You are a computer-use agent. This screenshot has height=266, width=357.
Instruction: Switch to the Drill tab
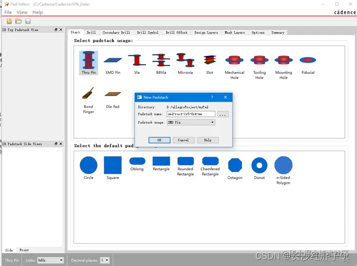(x=91, y=33)
